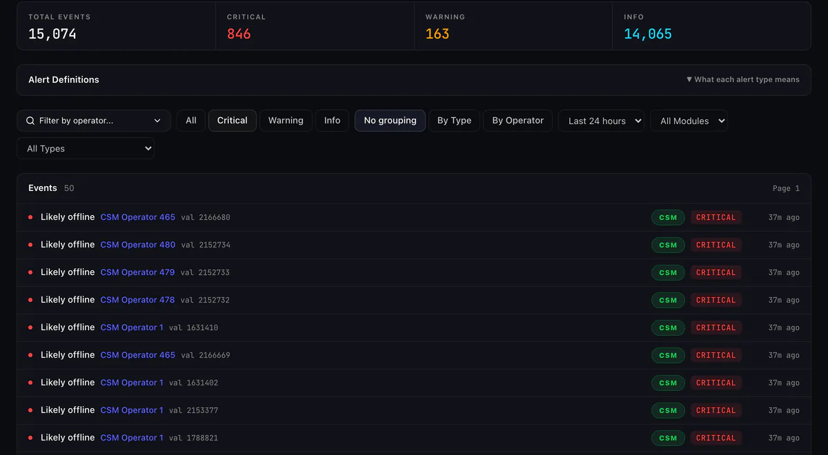Focus the Filter by operator field

coord(93,121)
